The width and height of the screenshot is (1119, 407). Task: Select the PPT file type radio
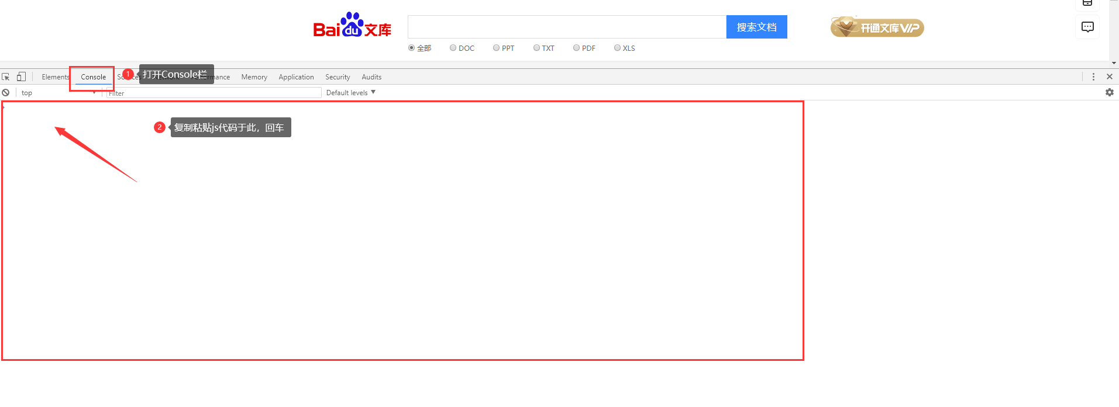[x=496, y=48]
